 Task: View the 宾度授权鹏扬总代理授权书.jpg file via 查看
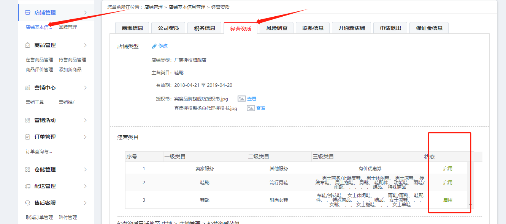pos(261,108)
